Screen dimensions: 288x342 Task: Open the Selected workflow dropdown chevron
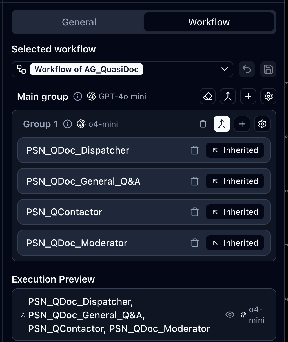(225, 69)
